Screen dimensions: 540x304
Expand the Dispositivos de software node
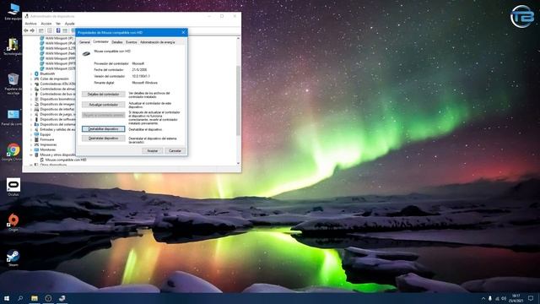click(x=31, y=119)
